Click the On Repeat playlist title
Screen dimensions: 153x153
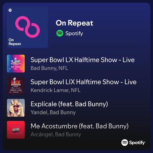[x=74, y=23]
